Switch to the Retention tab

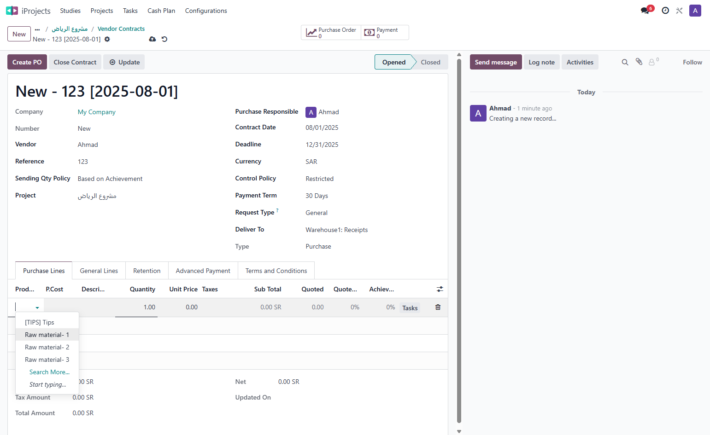147,271
